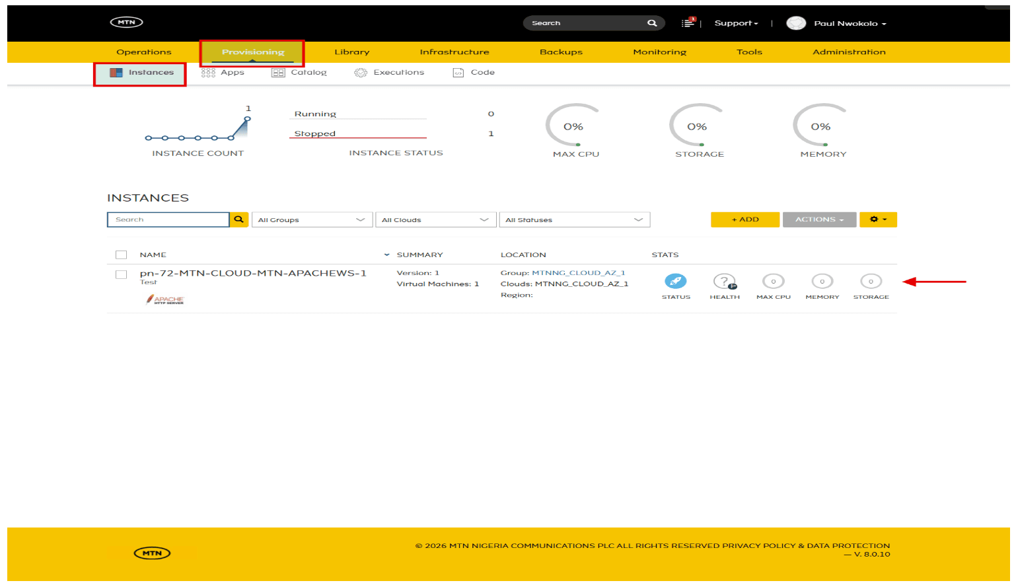Open the Administration menu
1016x587 pixels.
pyautogui.click(x=849, y=52)
